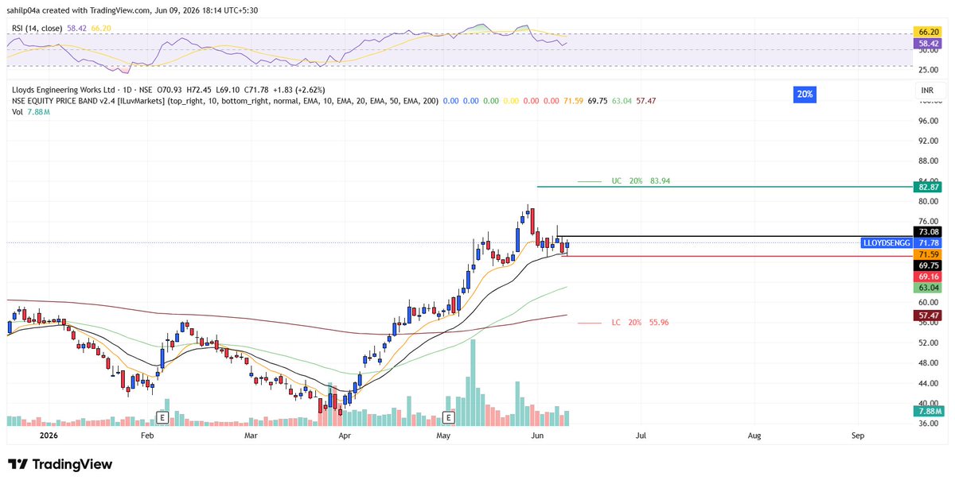Click the blue 71.78 last price label
This screenshot has width=955, height=484.
coord(929,243)
